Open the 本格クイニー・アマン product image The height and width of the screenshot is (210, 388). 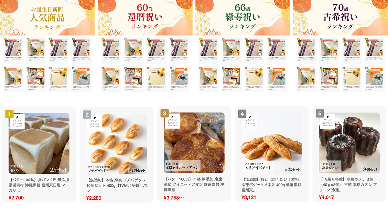coord(194,142)
